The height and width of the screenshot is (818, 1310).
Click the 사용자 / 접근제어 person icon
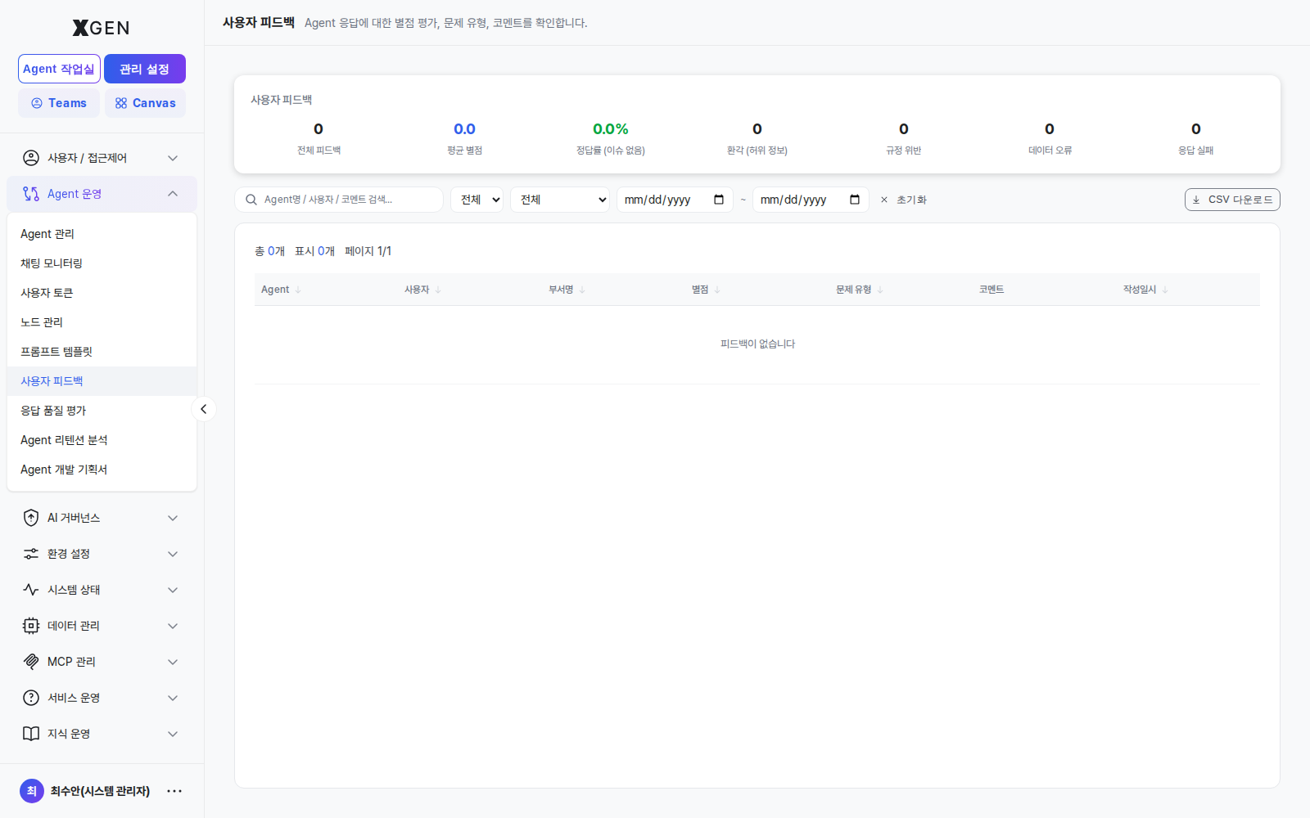click(x=31, y=158)
